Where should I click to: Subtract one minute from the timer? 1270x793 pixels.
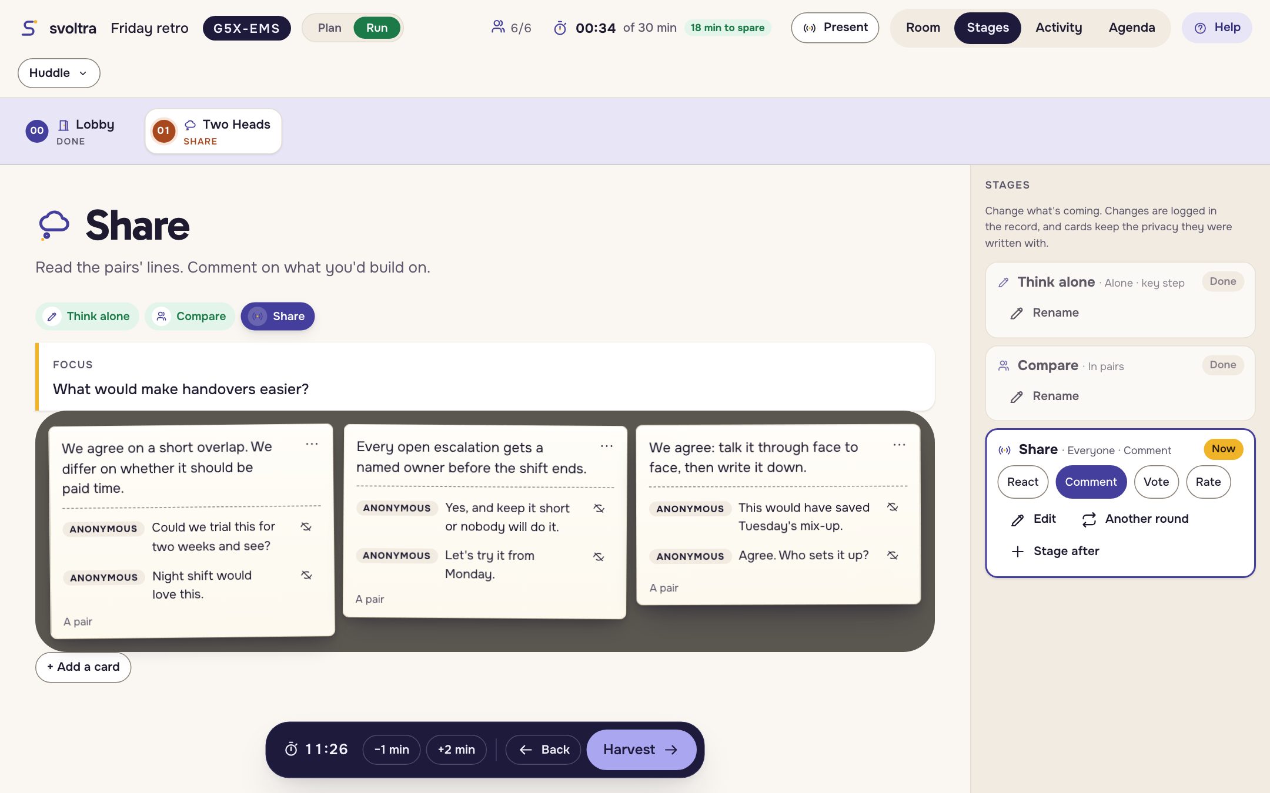392,750
